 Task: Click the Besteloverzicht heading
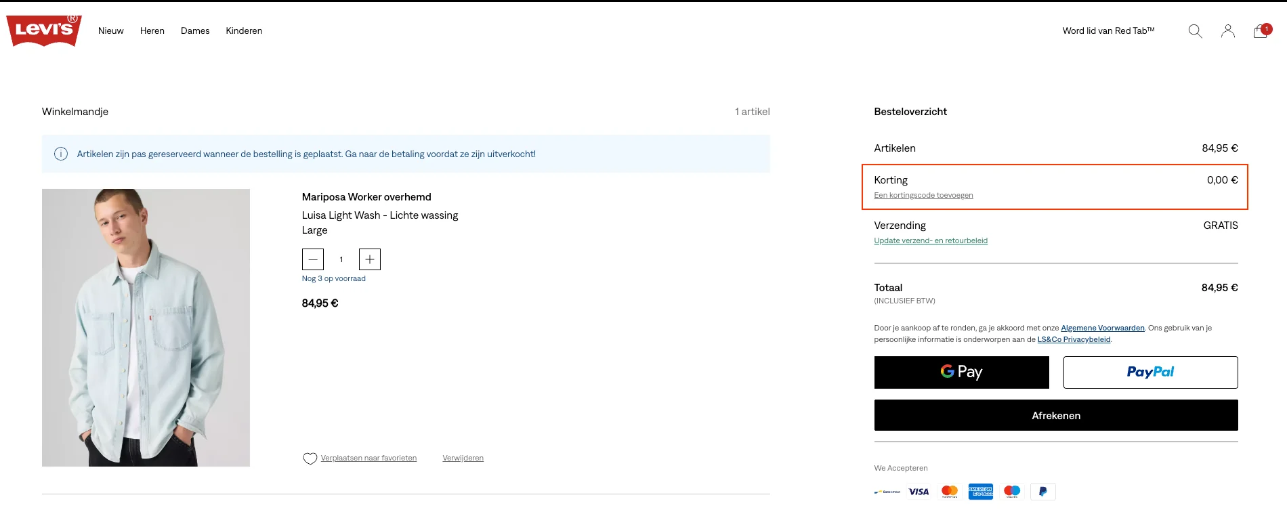click(x=910, y=112)
